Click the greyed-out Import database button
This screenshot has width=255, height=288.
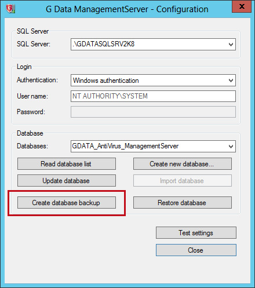[x=183, y=181]
